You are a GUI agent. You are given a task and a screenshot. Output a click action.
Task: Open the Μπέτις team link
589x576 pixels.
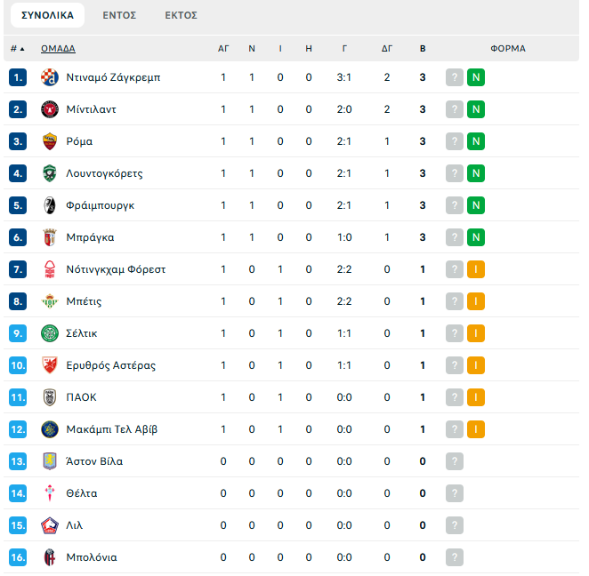(84, 301)
